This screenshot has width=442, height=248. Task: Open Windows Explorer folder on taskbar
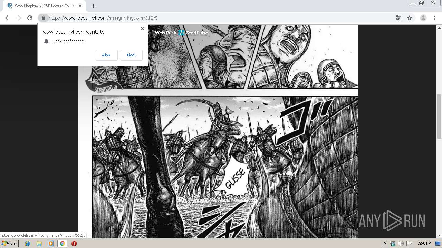(x=39, y=244)
